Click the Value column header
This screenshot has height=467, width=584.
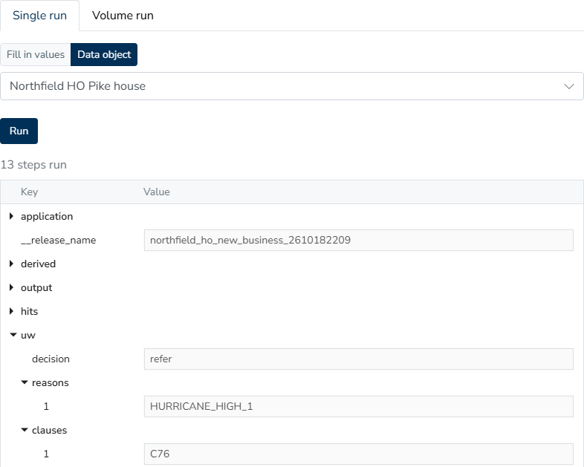(x=157, y=192)
